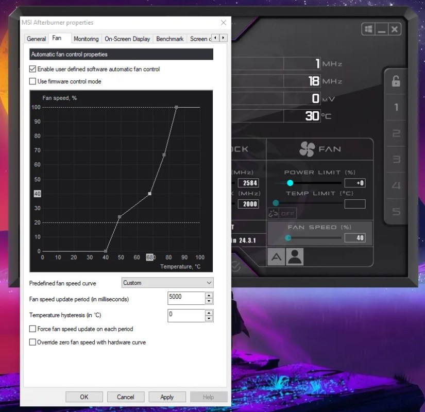Increase the fan speed update period
This screenshot has height=412, width=425.
click(209, 295)
